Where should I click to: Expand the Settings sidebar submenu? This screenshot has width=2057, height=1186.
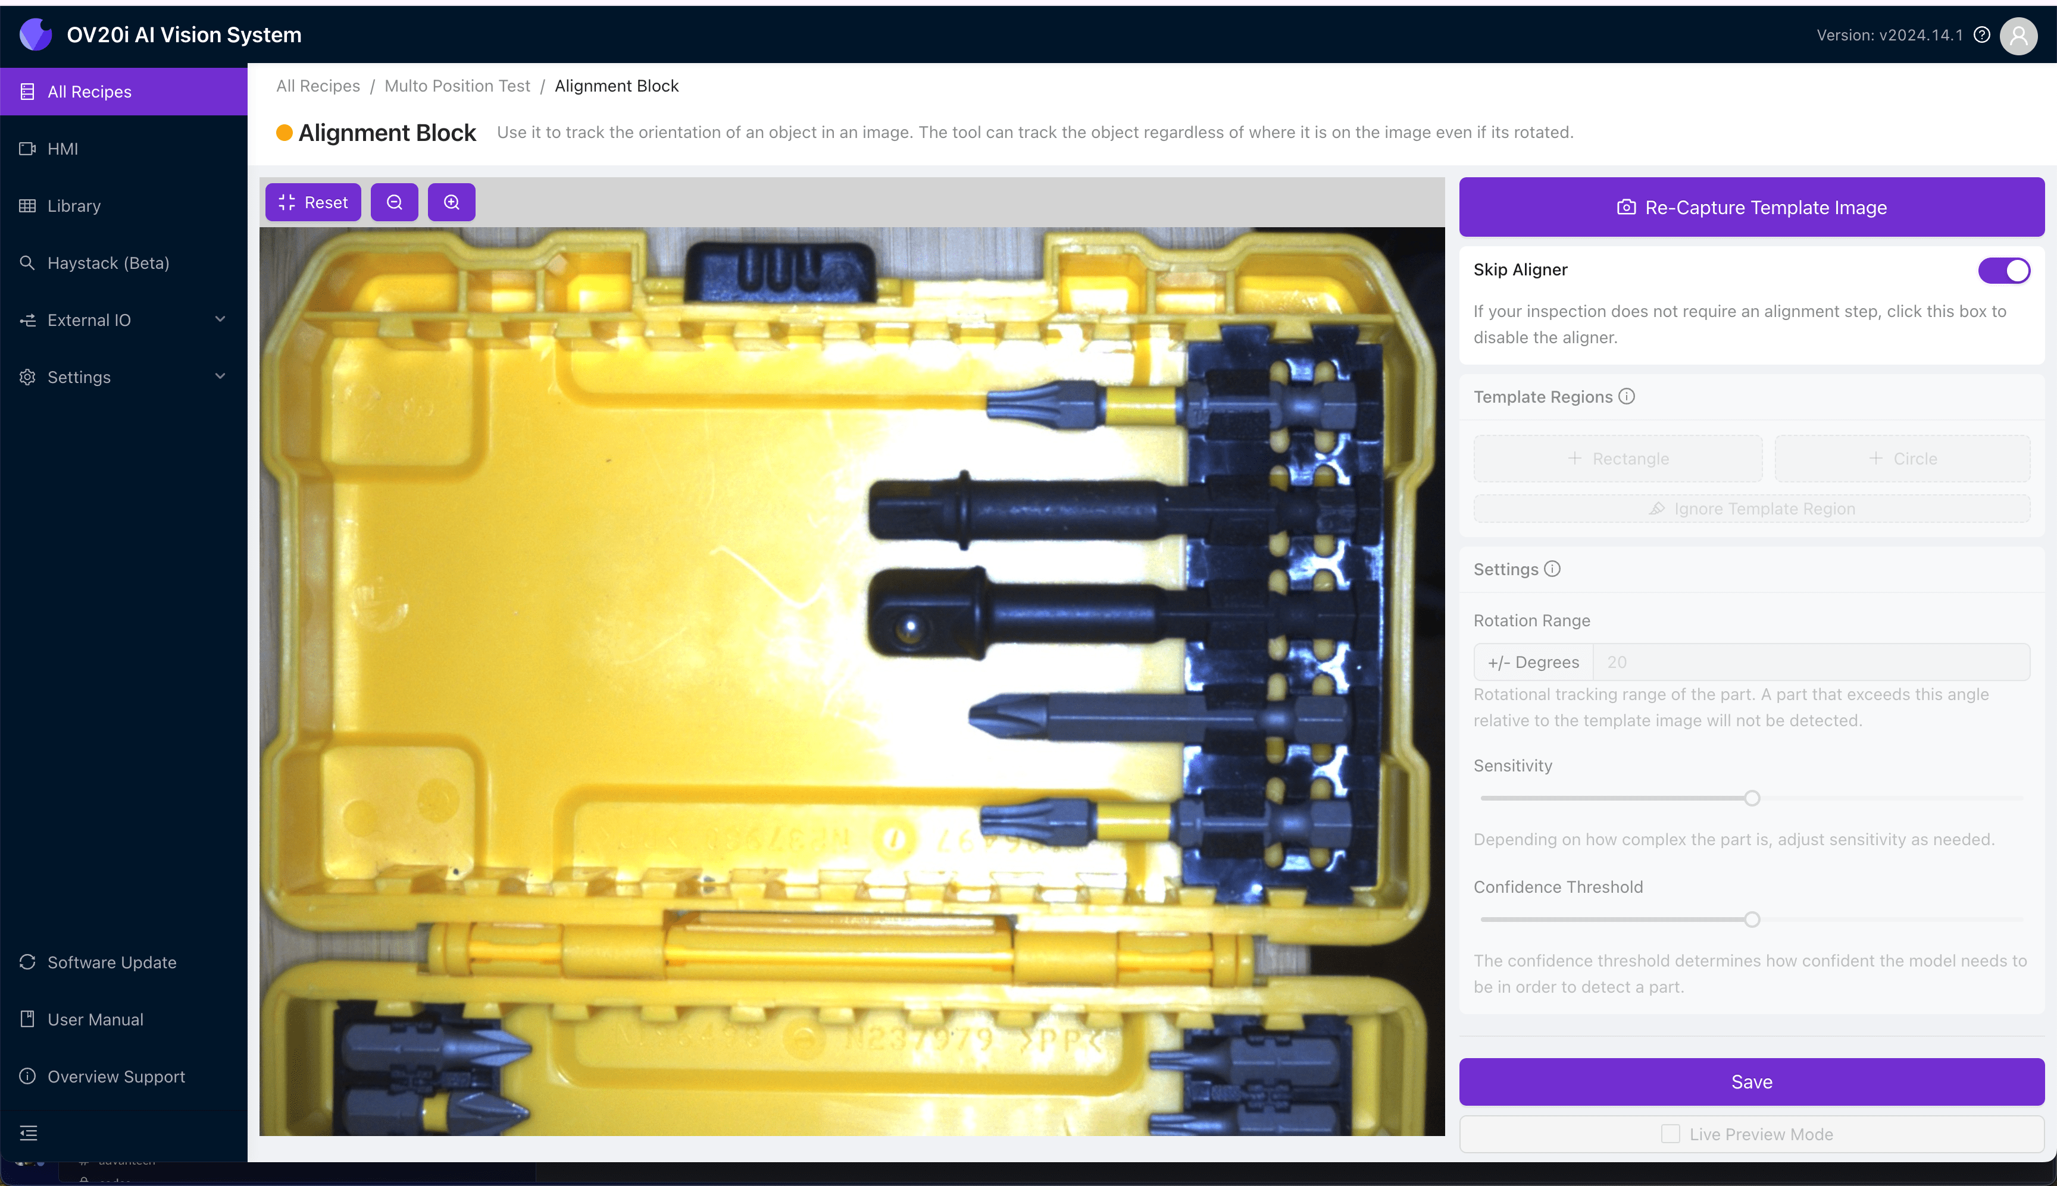(122, 377)
